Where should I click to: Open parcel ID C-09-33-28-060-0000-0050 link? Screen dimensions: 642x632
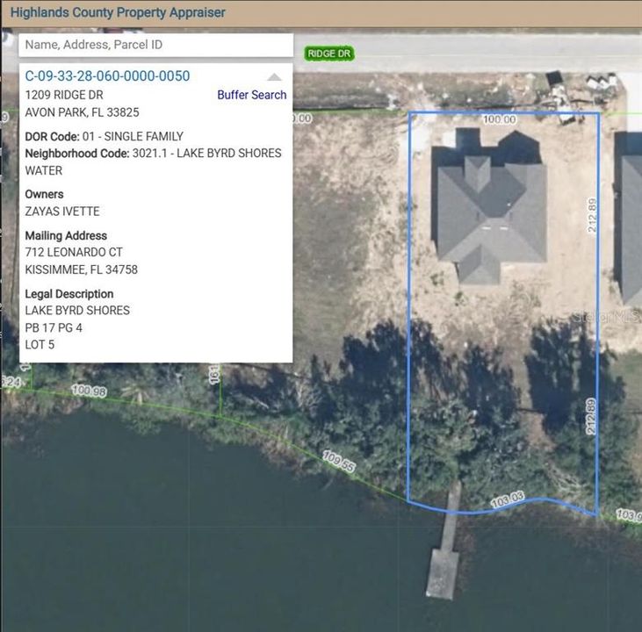click(x=107, y=76)
